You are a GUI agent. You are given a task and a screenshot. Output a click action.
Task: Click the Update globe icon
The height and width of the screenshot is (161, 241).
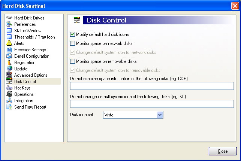coord(9,69)
